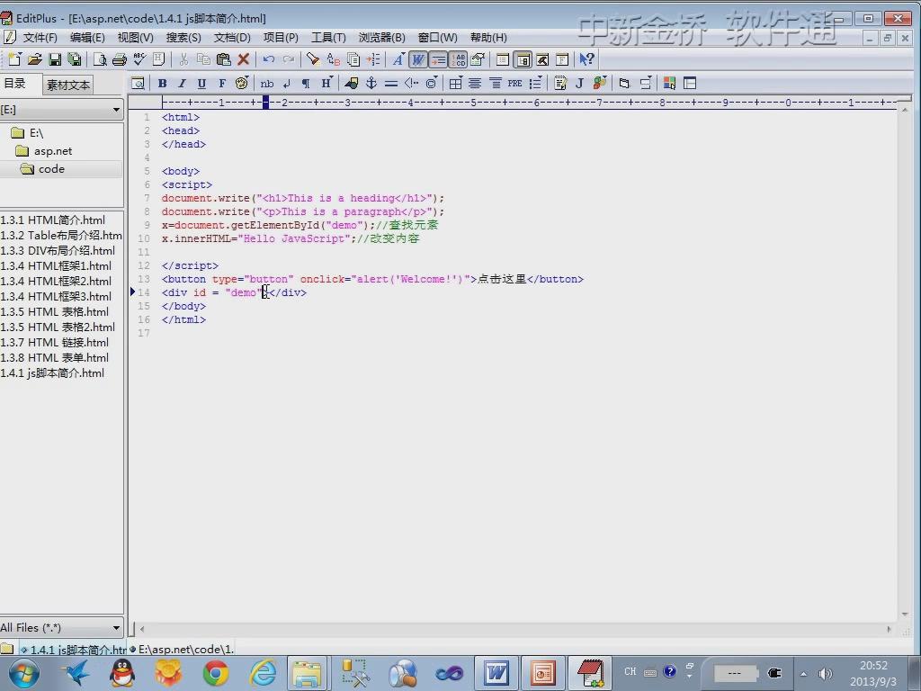Image resolution: width=921 pixels, height=691 pixels.
Task: Apply Bold HTML tag
Action: (x=162, y=84)
